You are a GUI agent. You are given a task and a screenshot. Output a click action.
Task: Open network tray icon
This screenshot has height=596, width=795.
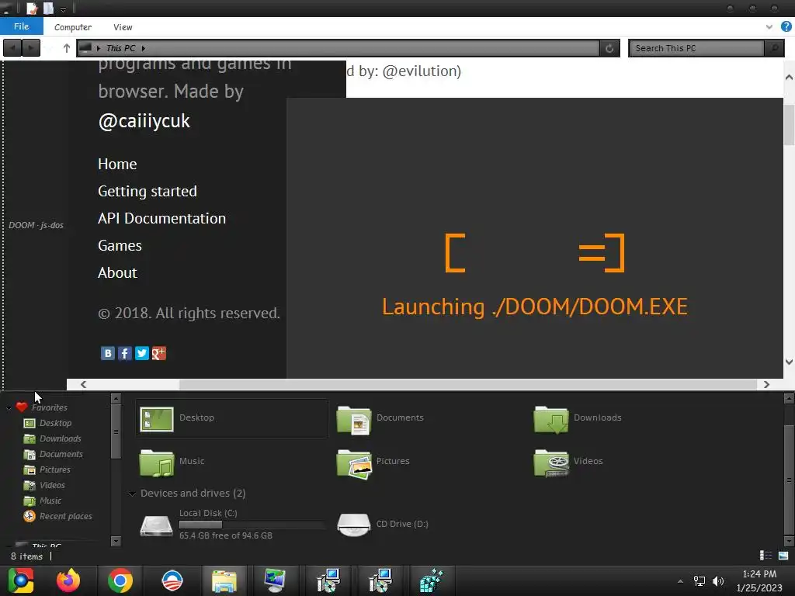(700, 581)
